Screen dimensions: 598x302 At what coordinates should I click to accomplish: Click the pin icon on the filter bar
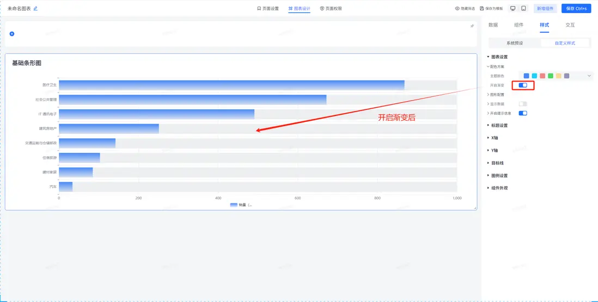pos(472,26)
